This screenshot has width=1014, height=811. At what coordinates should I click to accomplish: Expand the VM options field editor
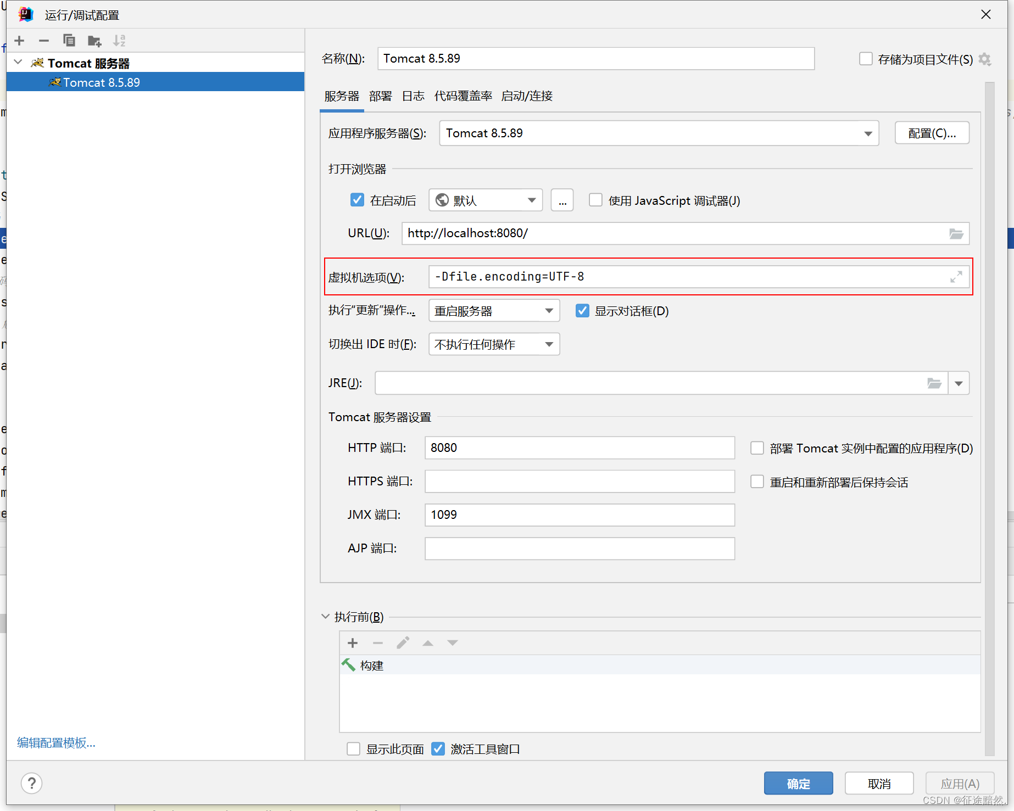(x=956, y=277)
